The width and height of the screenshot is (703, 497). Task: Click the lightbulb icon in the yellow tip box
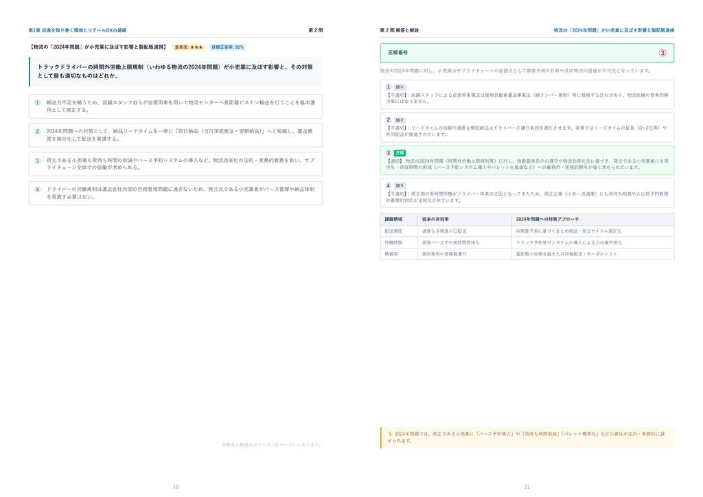pyautogui.click(x=390, y=434)
